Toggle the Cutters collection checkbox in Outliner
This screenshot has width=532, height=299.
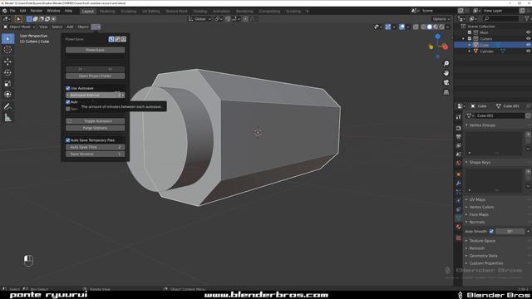470,39
